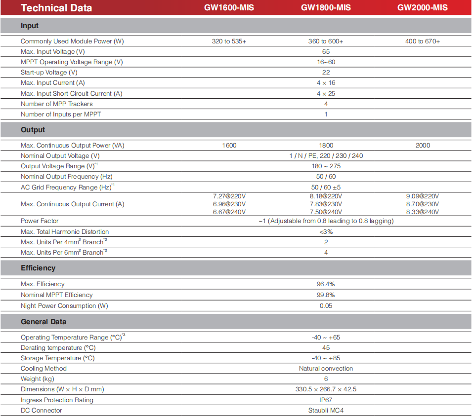Select the current value '7.83@230V'
Image resolution: width=473 pixels, height=417 pixels.
click(326, 204)
